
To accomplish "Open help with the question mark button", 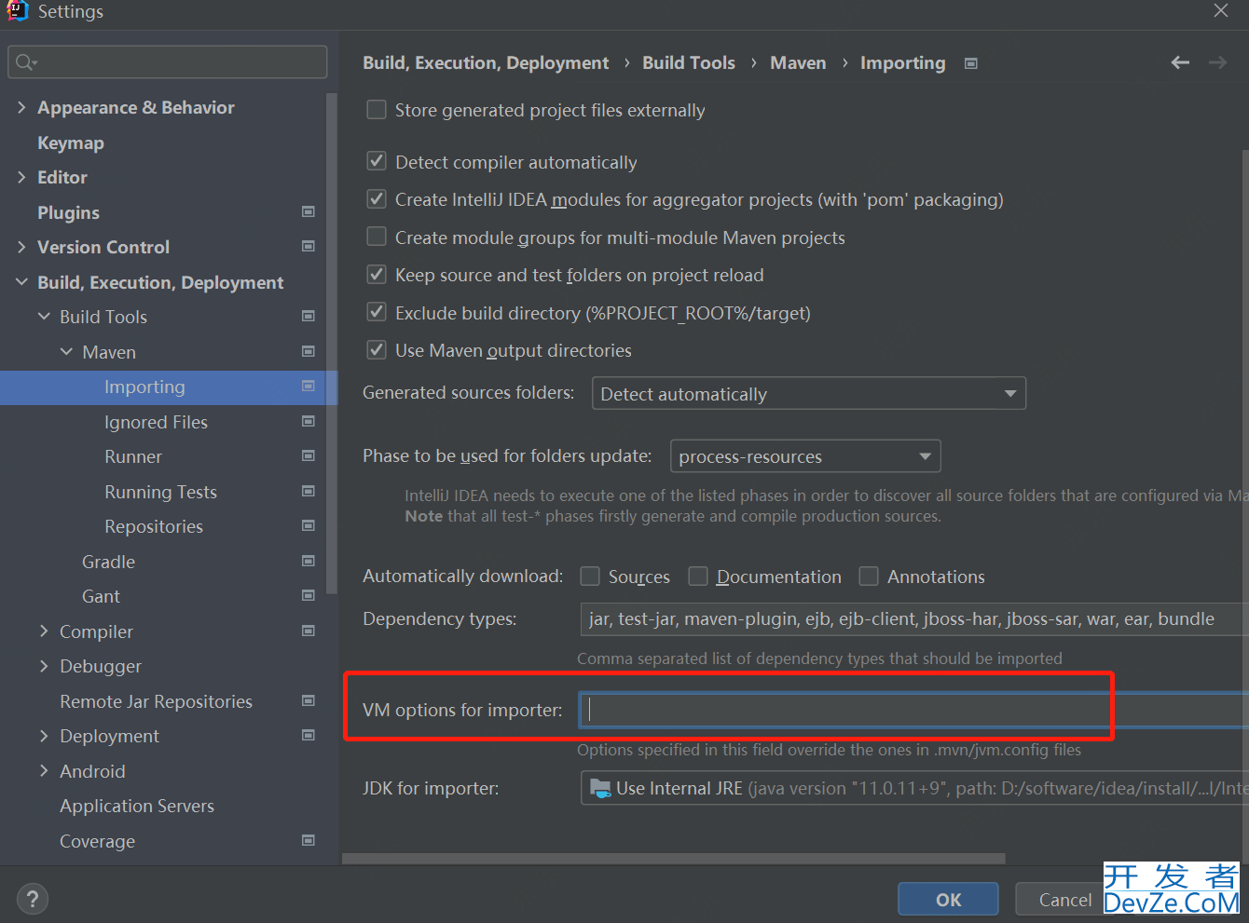I will [x=33, y=899].
